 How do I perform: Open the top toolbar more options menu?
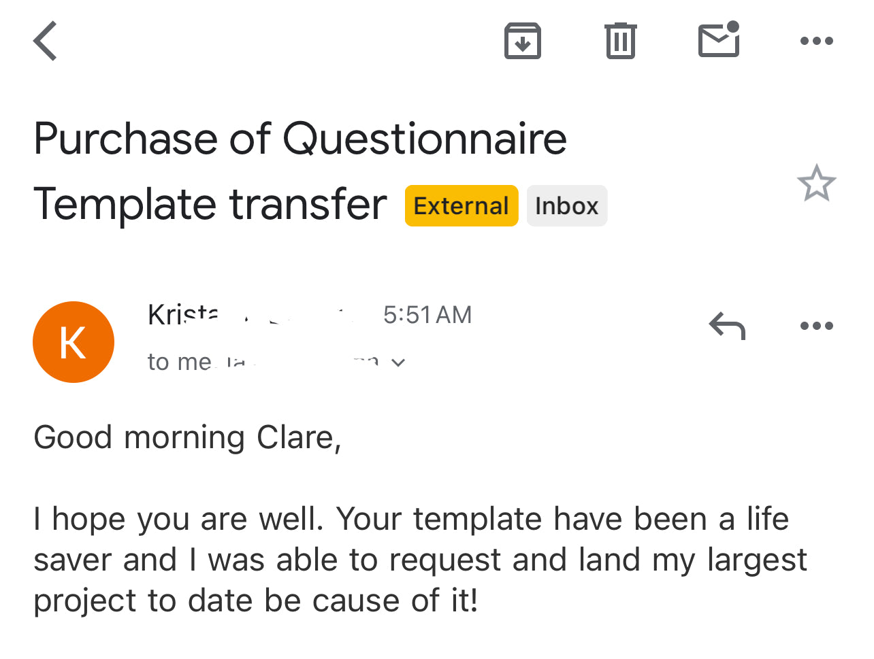click(817, 41)
